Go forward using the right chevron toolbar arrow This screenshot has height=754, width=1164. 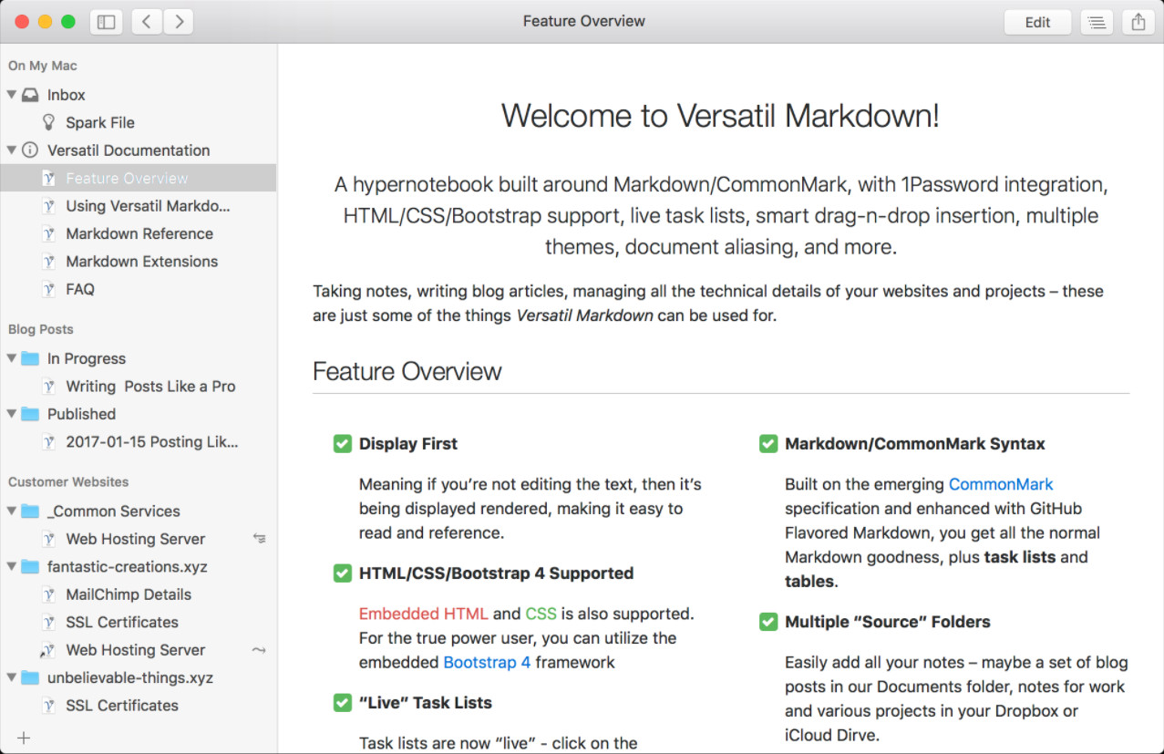click(179, 22)
